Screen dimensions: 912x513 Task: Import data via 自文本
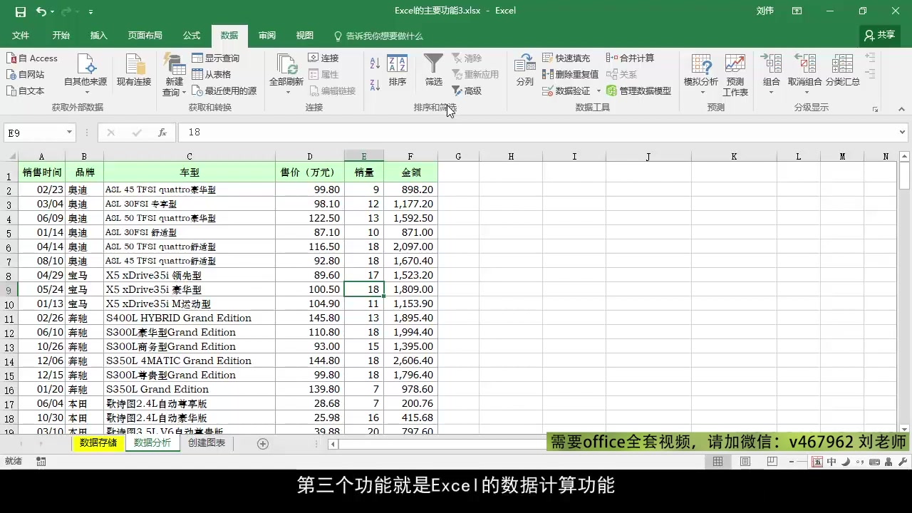coord(26,90)
